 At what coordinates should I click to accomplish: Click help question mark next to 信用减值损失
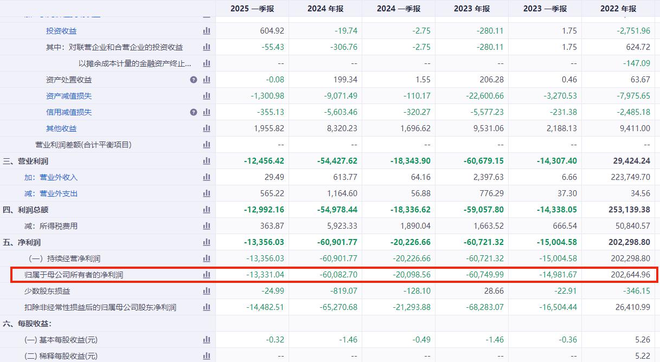point(194,112)
